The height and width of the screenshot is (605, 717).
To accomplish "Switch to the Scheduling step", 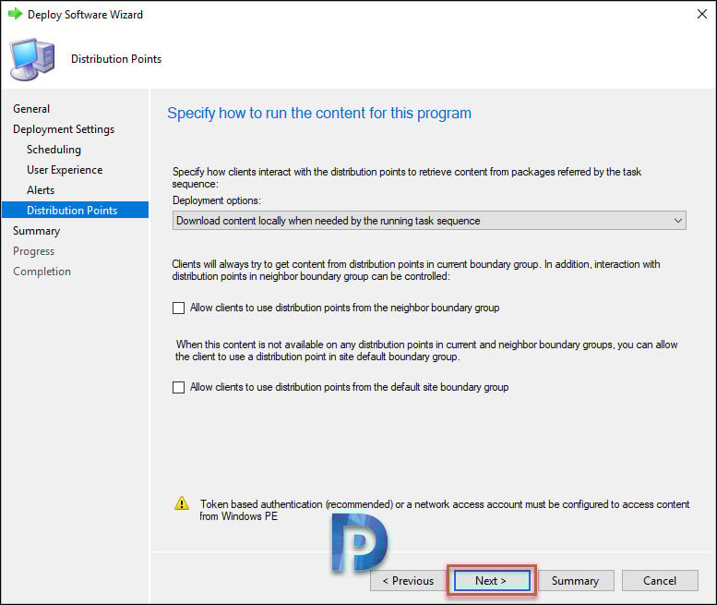I will (54, 150).
